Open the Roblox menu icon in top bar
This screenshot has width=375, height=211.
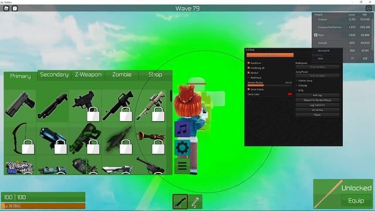coord(6,8)
